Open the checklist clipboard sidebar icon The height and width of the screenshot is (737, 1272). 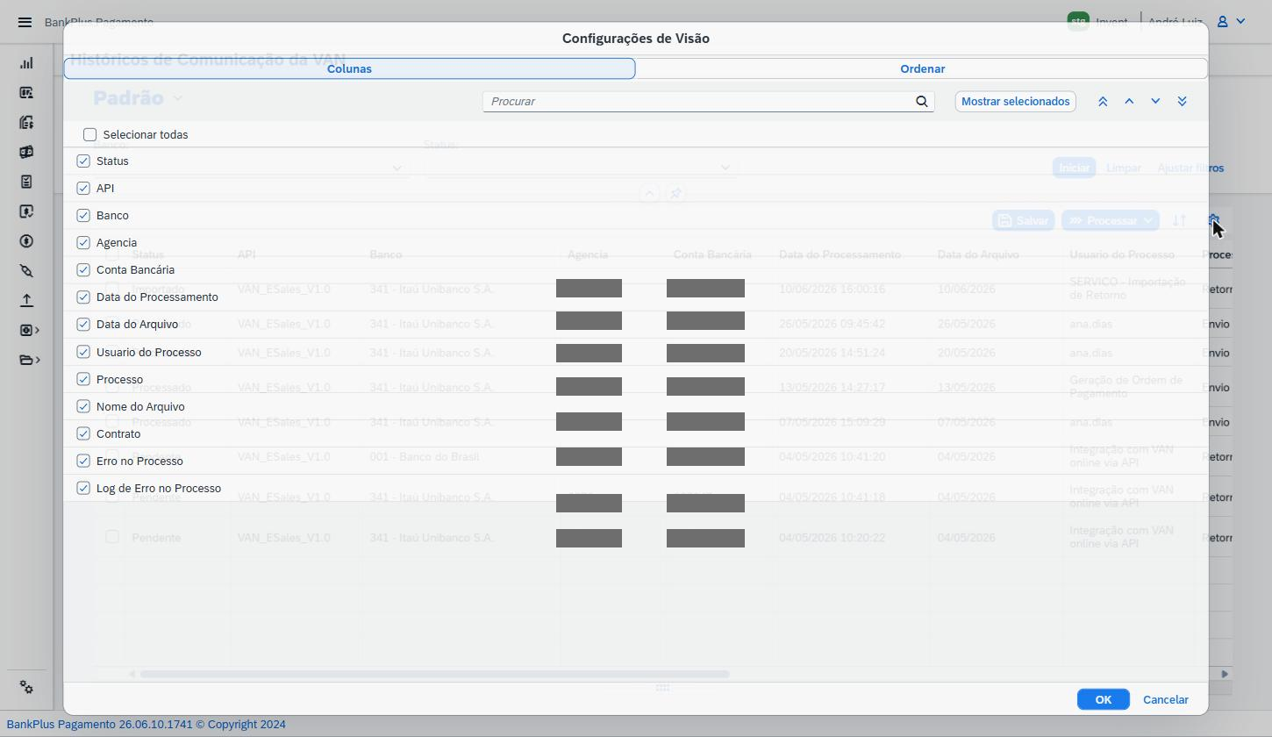pos(26,182)
